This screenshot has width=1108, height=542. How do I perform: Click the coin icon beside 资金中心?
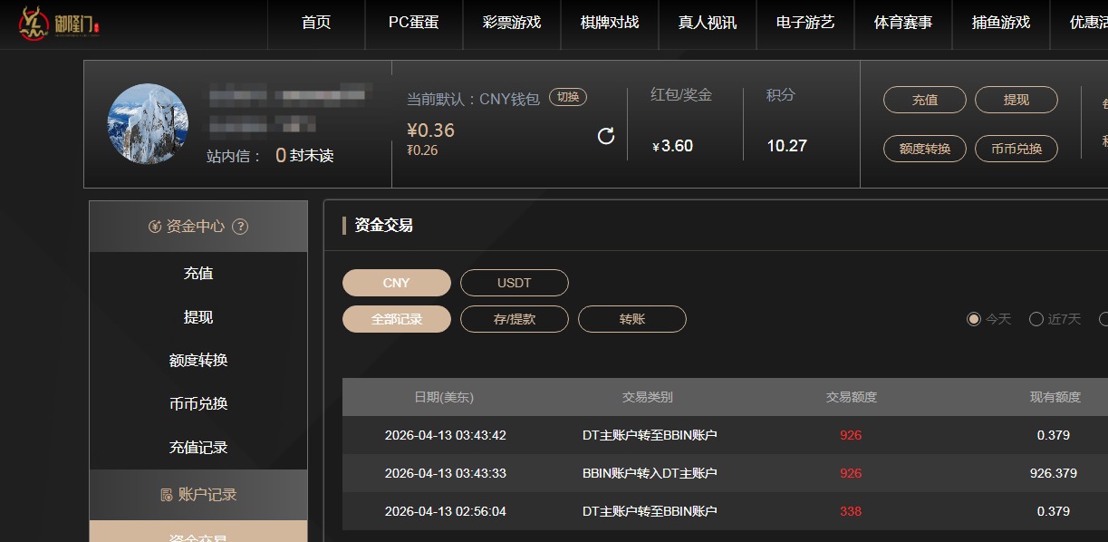tap(152, 227)
